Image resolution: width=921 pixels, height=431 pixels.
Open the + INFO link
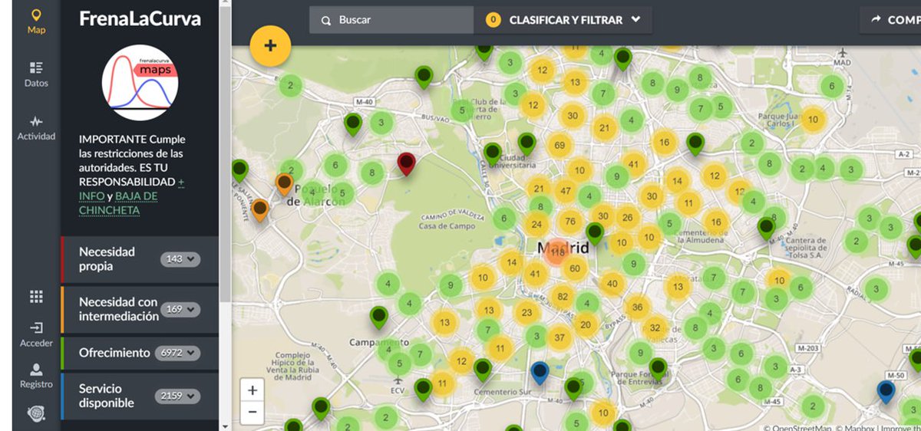[x=132, y=189]
